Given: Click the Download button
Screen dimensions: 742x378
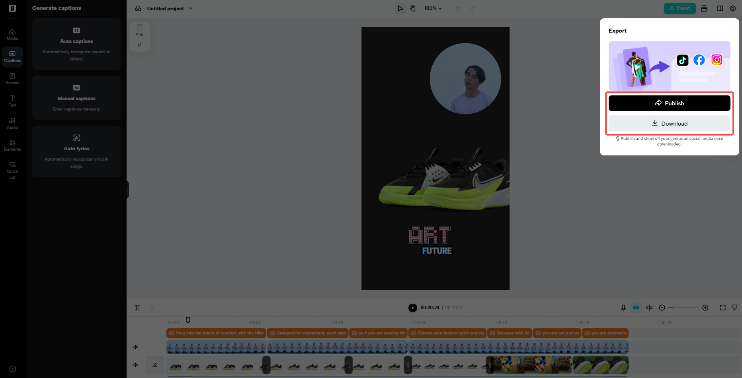Looking at the screenshot, I should click(670, 124).
